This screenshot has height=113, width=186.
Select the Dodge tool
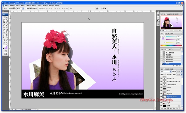point(7,32)
